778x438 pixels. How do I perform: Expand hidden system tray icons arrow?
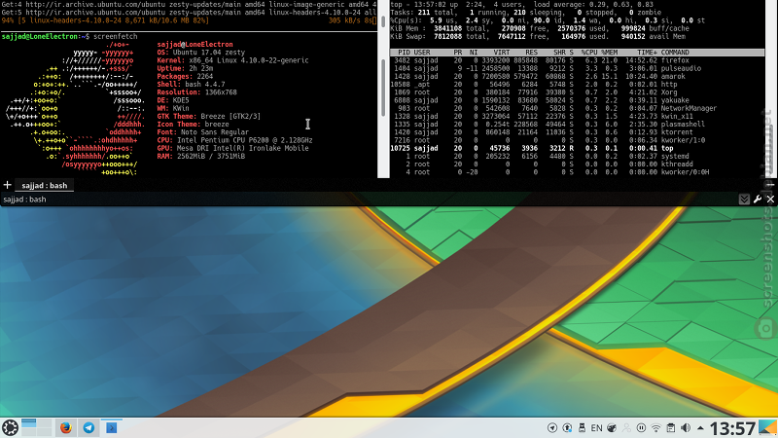click(700, 428)
